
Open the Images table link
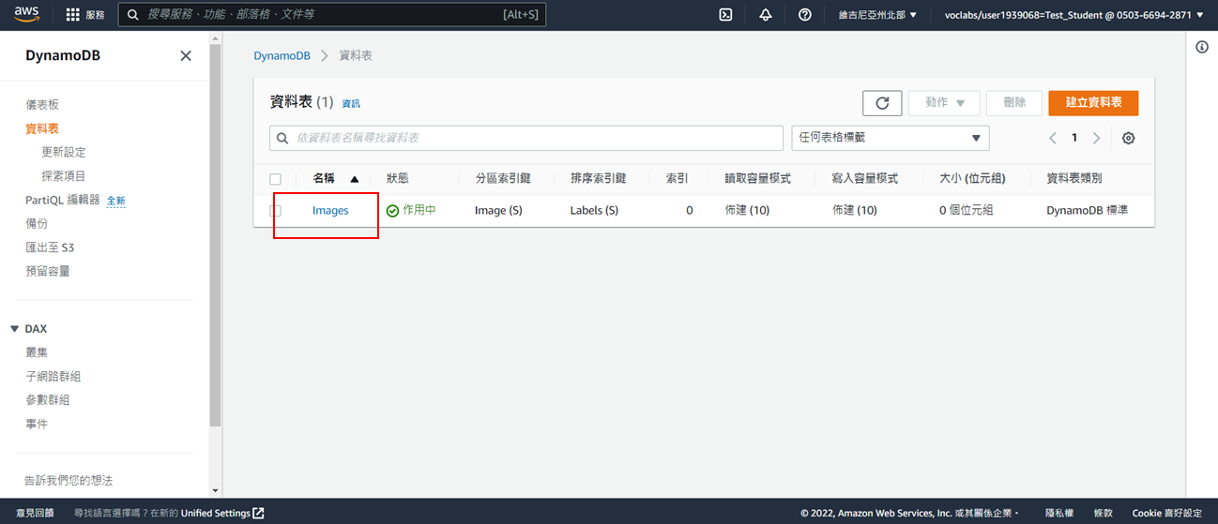[x=330, y=211]
